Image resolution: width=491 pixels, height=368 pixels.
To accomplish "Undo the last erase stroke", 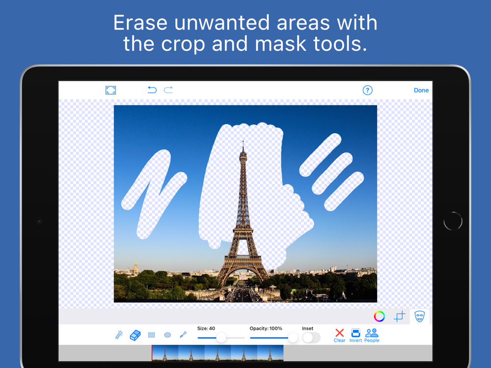I will [x=152, y=90].
